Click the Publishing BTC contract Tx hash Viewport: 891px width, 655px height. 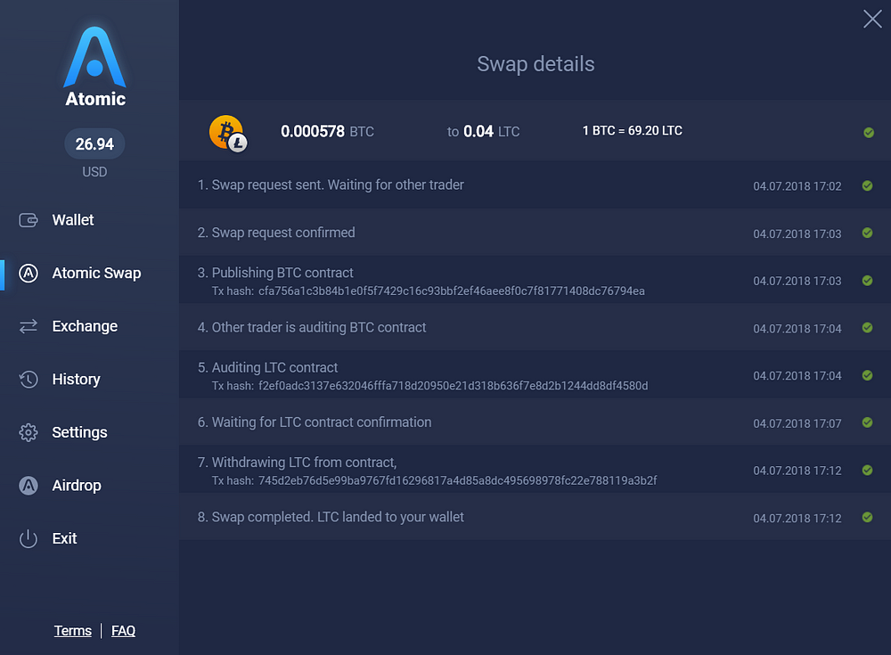coord(452,291)
